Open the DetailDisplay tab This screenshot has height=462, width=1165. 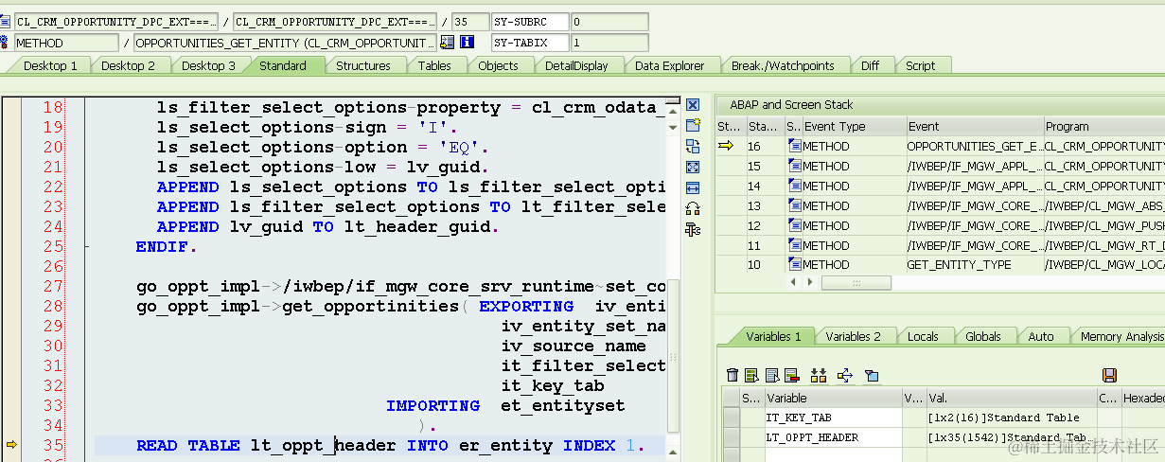coord(576,65)
